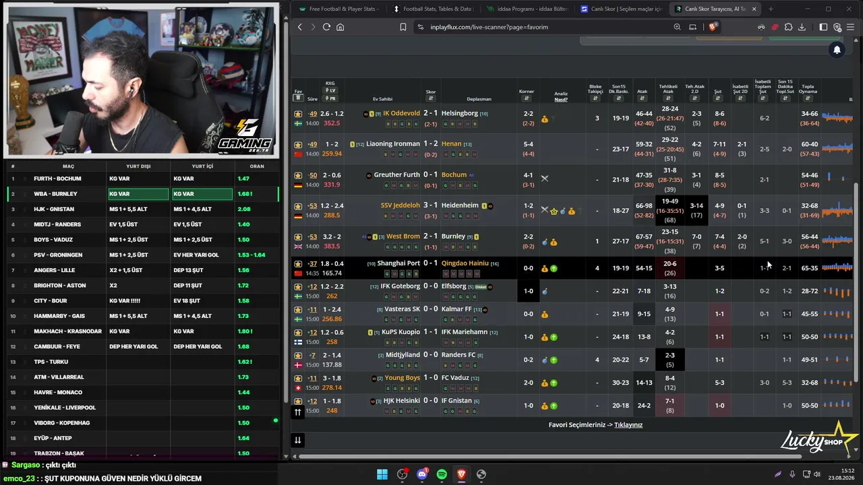This screenshot has height=485, width=863.
Task: Close the Canlı Skor Tarayıcısı tab
Action: (754, 9)
